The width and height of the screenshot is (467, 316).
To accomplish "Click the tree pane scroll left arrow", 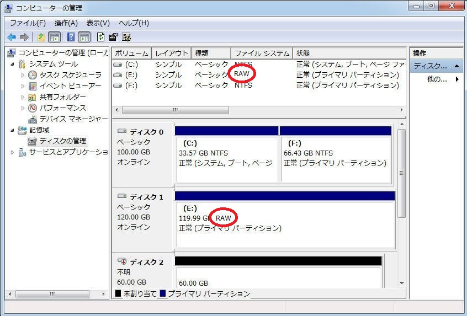I will 10,294.
